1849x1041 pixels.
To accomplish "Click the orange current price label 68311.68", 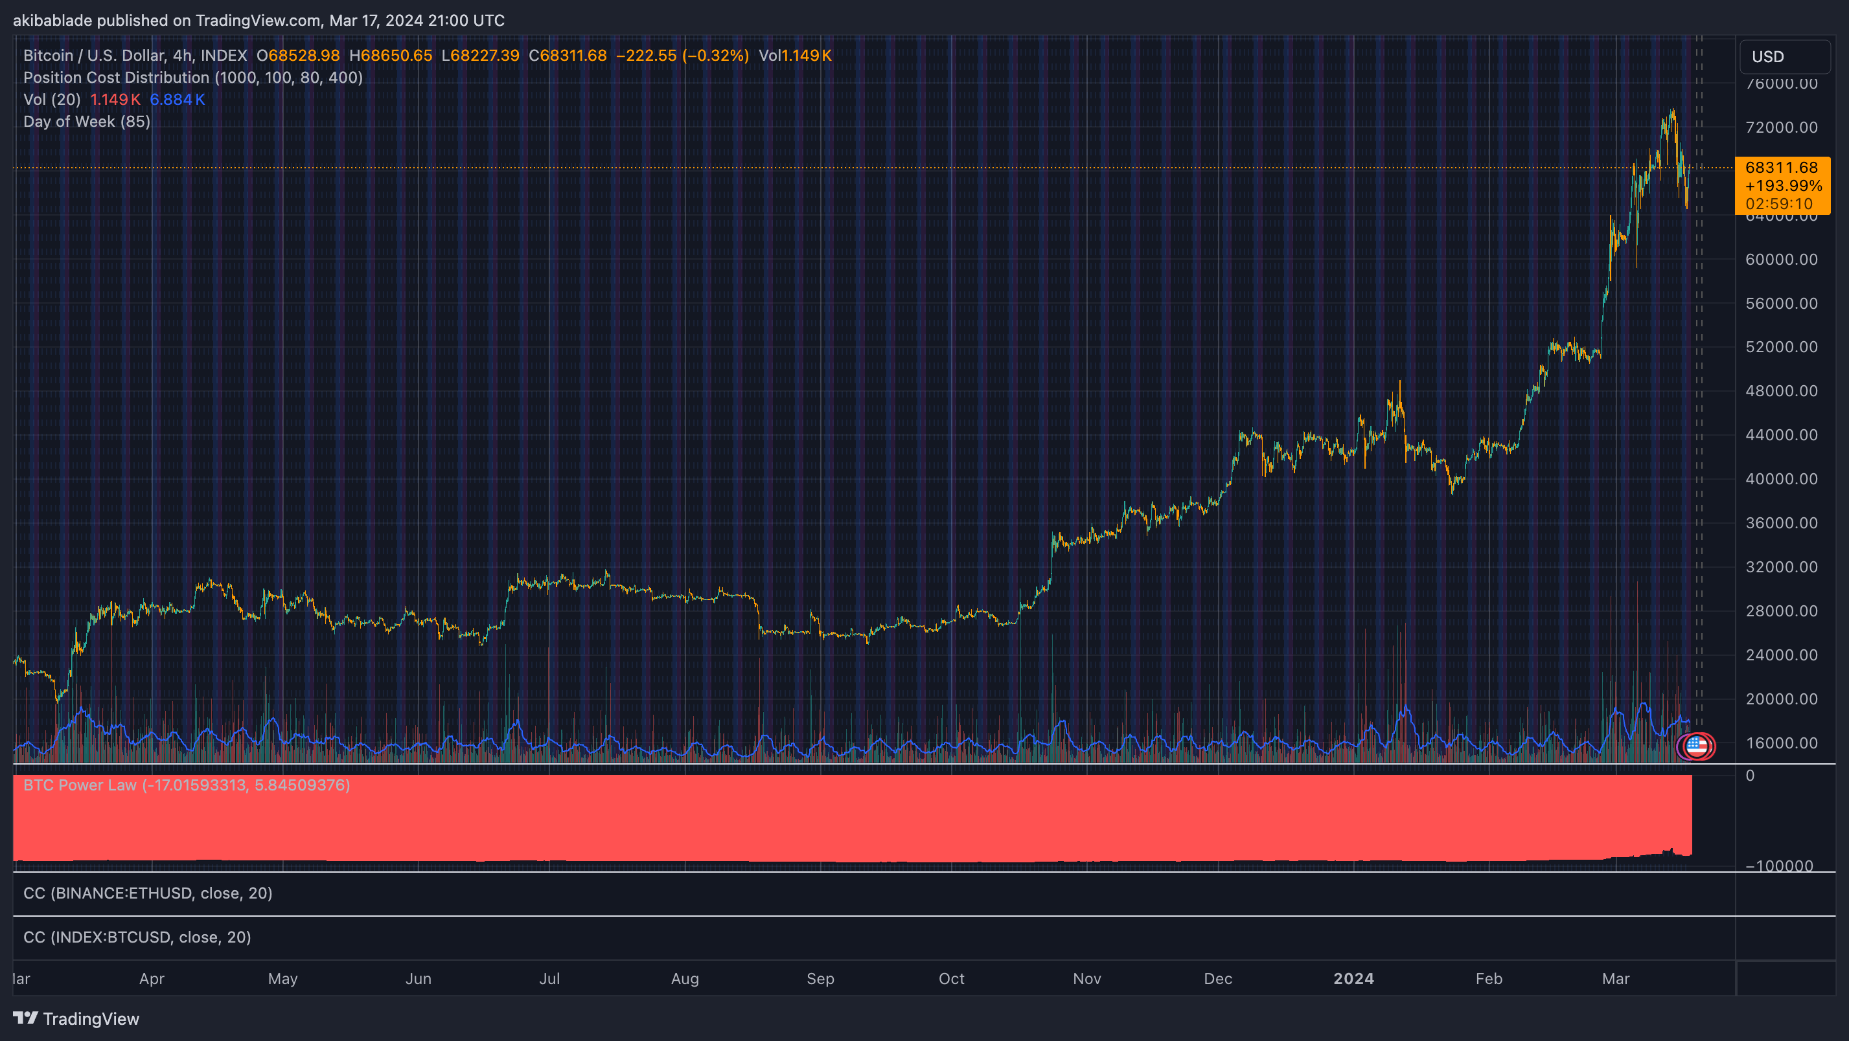I will point(1781,168).
